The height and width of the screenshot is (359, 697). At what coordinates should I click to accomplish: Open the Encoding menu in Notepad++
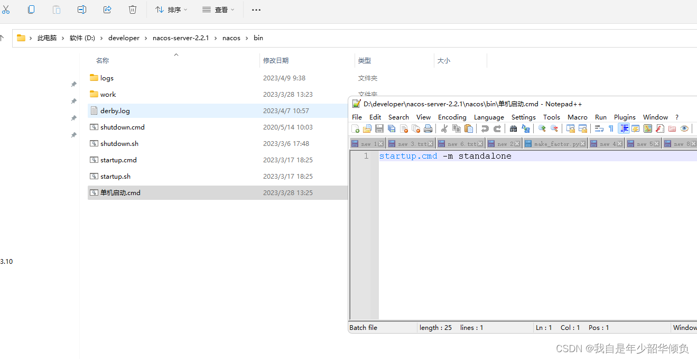[x=452, y=117]
